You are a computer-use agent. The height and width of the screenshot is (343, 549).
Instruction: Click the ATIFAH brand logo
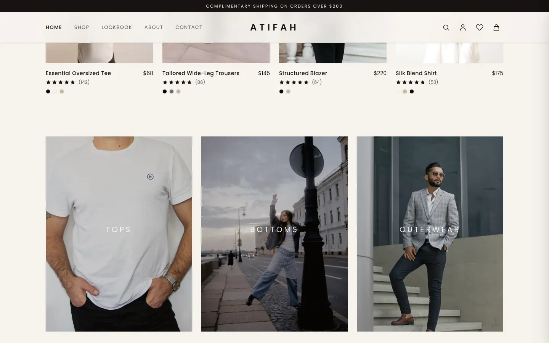click(x=273, y=27)
